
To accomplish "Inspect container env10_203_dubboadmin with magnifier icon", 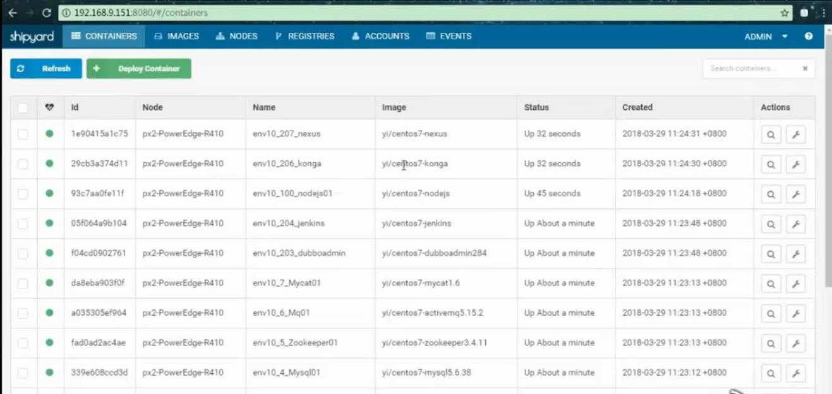I will (771, 254).
